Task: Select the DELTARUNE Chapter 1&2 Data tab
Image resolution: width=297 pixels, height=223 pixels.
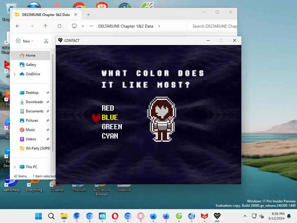Action: click(46, 15)
